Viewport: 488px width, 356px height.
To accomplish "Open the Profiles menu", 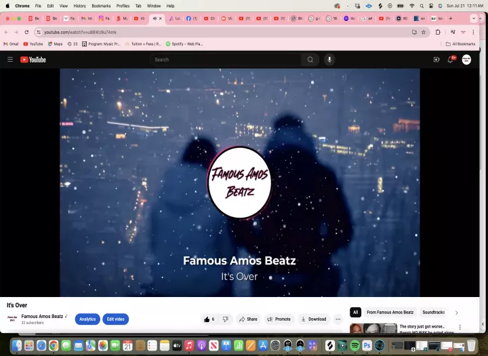I will click(123, 5).
